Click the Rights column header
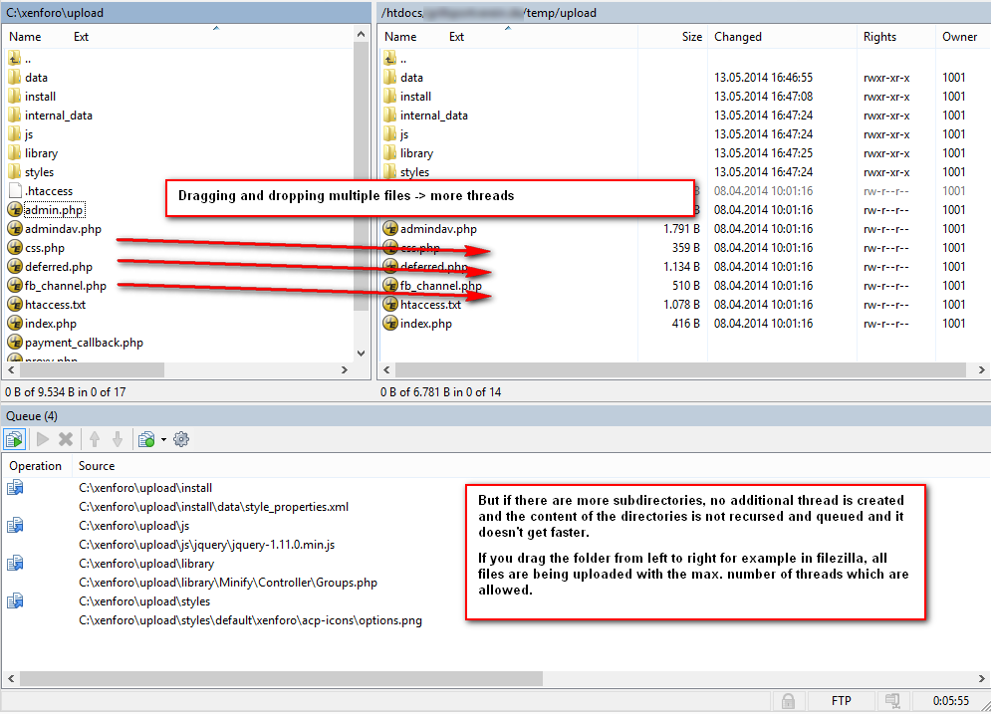 point(879,37)
